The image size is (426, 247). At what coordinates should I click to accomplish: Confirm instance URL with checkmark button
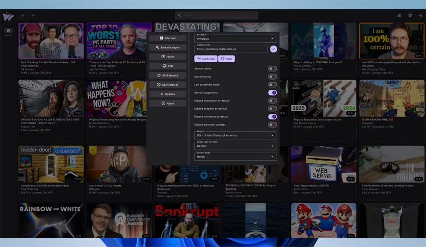(x=273, y=49)
